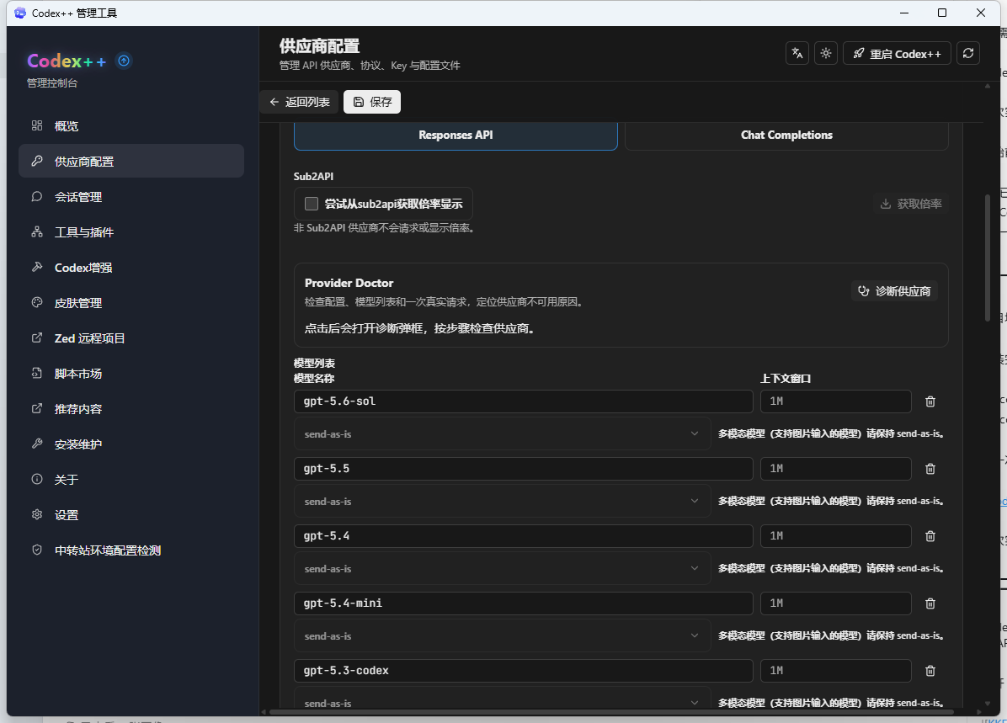Click 保存 save button
The image size is (1007, 723).
coord(372,102)
